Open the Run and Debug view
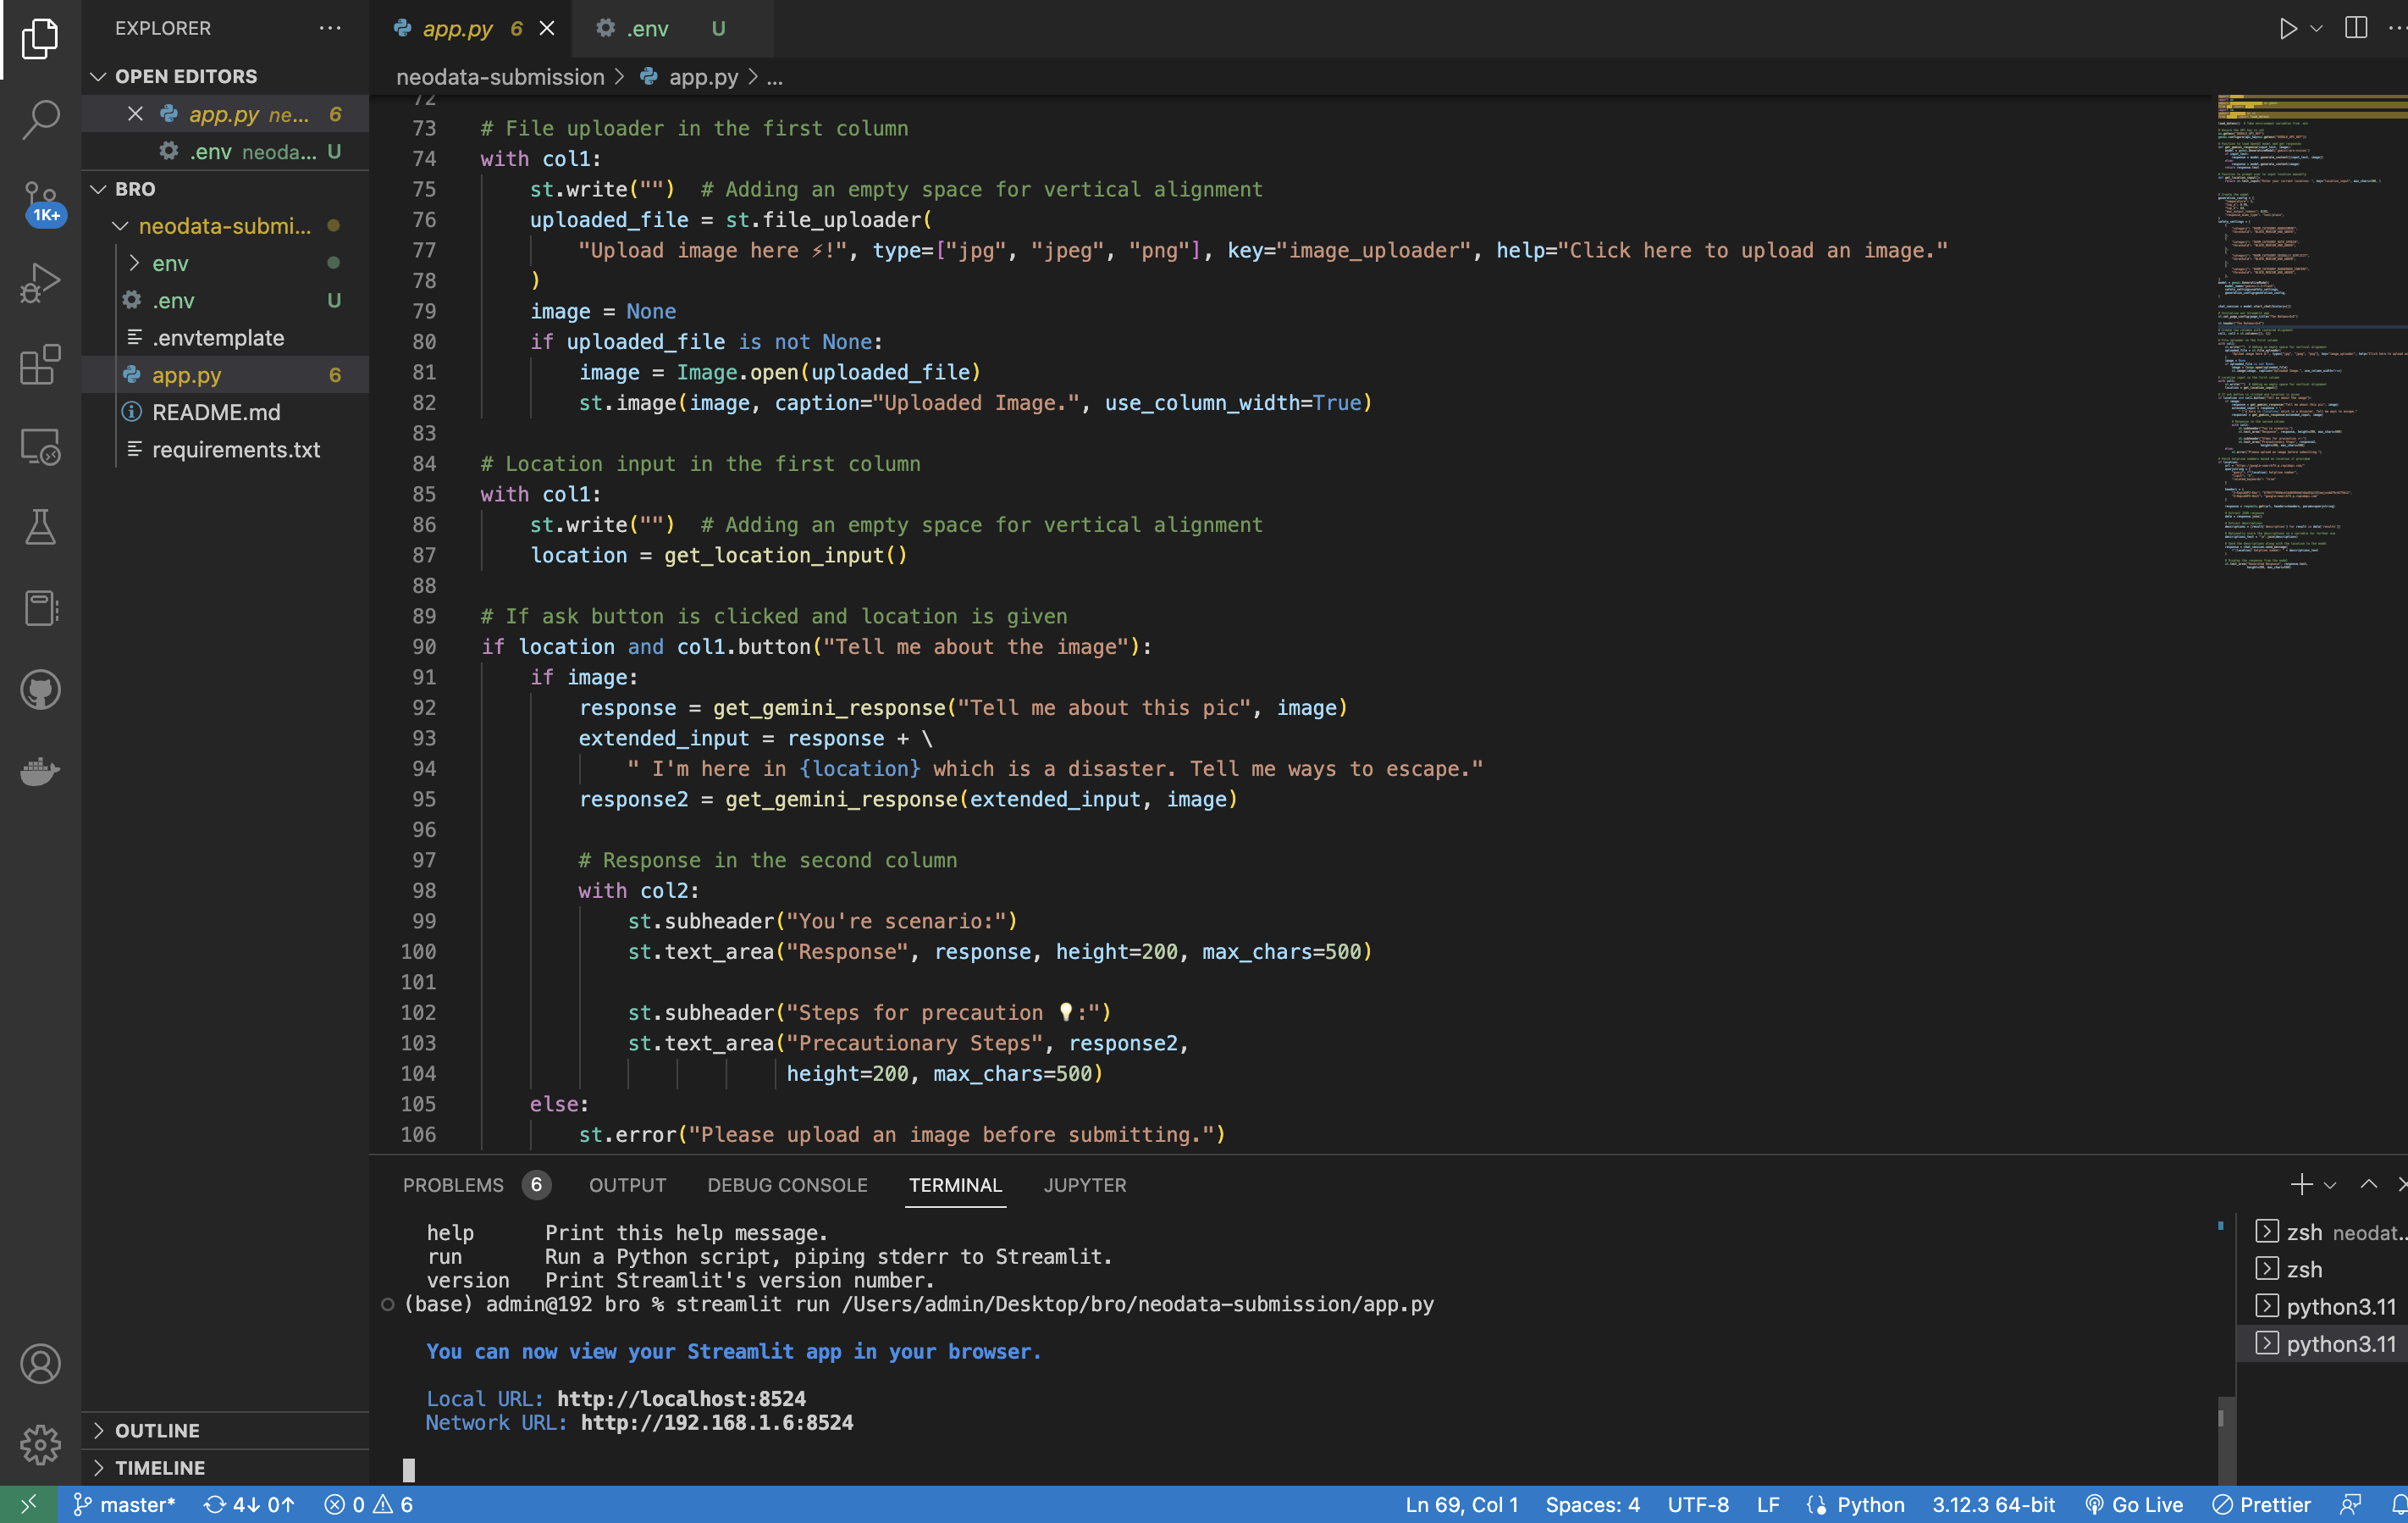This screenshot has height=1523, width=2408. click(40, 283)
